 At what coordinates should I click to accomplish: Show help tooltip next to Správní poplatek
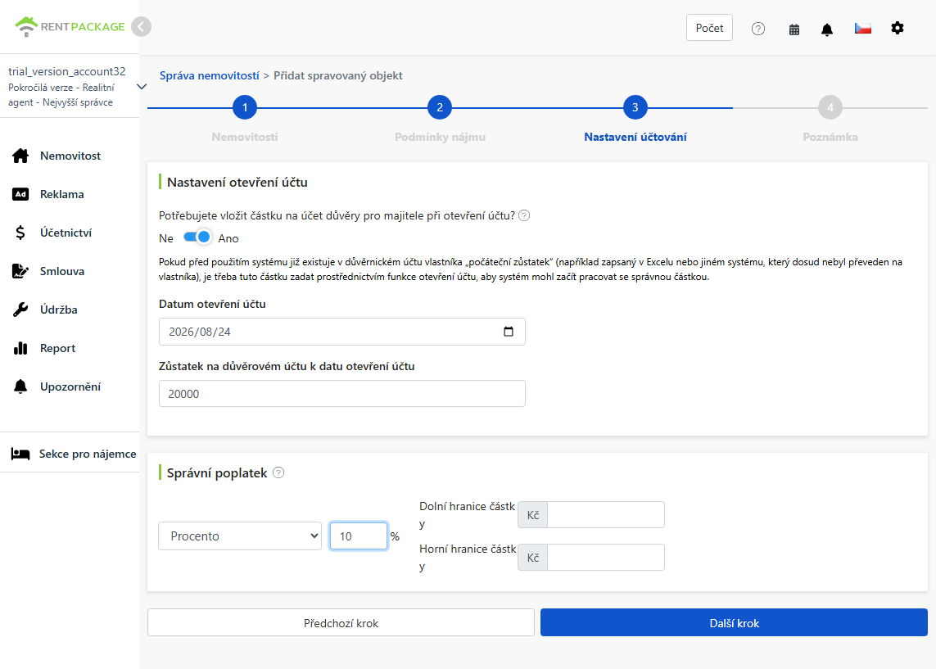pos(278,472)
